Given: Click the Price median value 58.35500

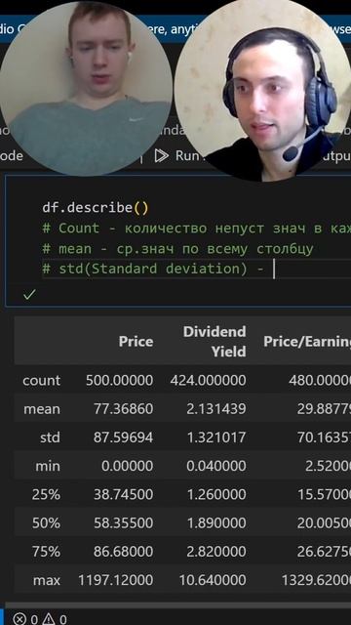Looking at the screenshot, I should [x=124, y=523].
